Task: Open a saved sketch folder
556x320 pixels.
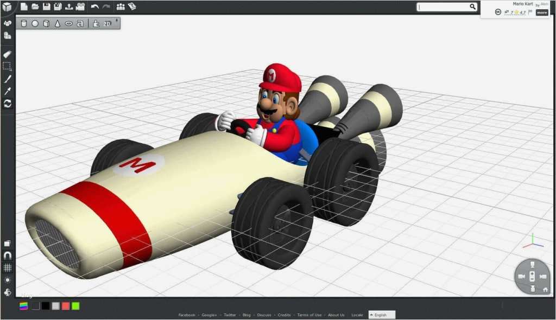Action: (35, 7)
